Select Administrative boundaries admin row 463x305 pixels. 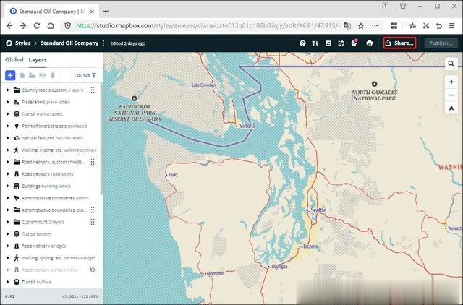click(x=51, y=198)
